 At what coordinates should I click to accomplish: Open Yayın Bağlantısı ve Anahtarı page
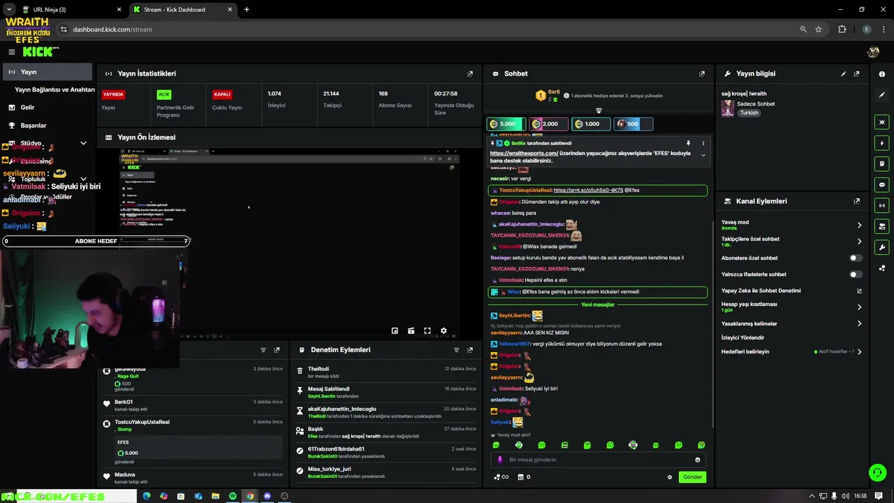[54, 89]
